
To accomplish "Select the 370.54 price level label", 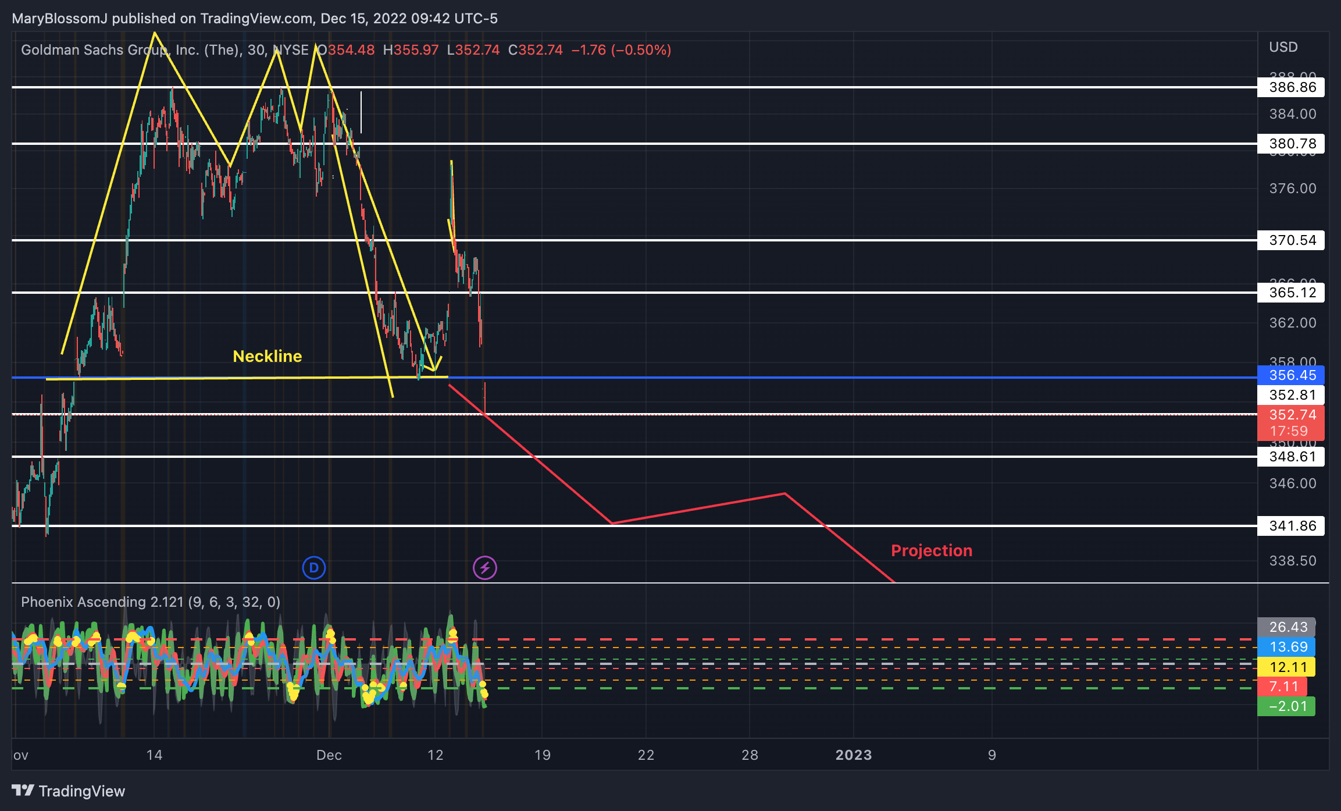I will pyautogui.click(x=1291, y=240).
